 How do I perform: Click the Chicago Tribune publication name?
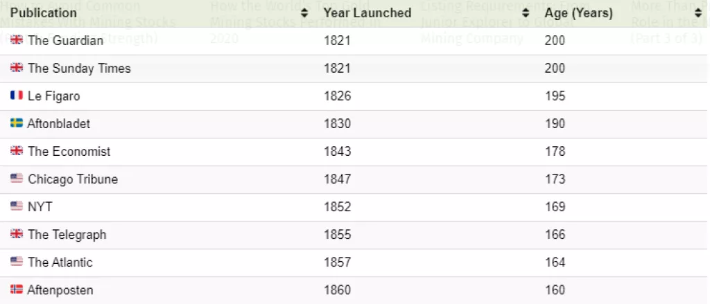click(73, 179)
